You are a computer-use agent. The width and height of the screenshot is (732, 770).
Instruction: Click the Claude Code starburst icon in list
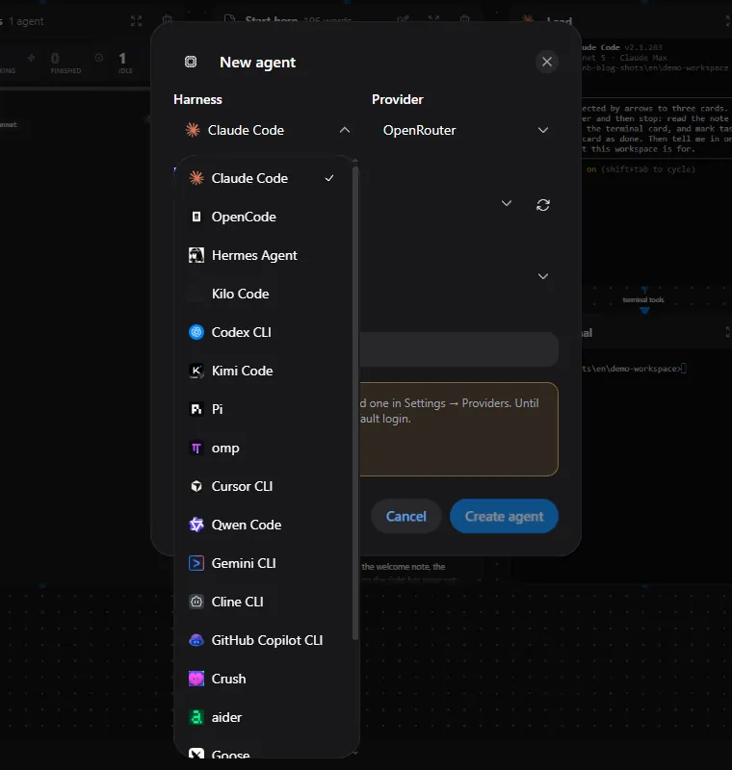coord(196,178)
